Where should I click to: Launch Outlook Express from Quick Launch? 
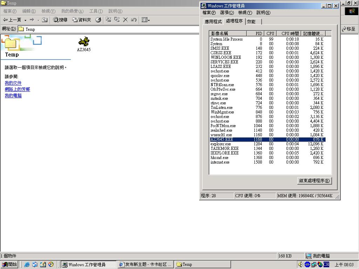pos(35,264)
